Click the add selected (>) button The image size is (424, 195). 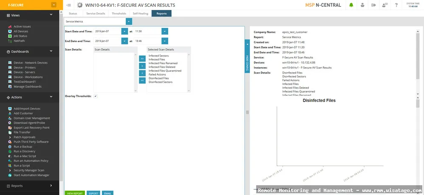142,66
